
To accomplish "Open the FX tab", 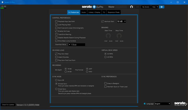I will 104,12.
